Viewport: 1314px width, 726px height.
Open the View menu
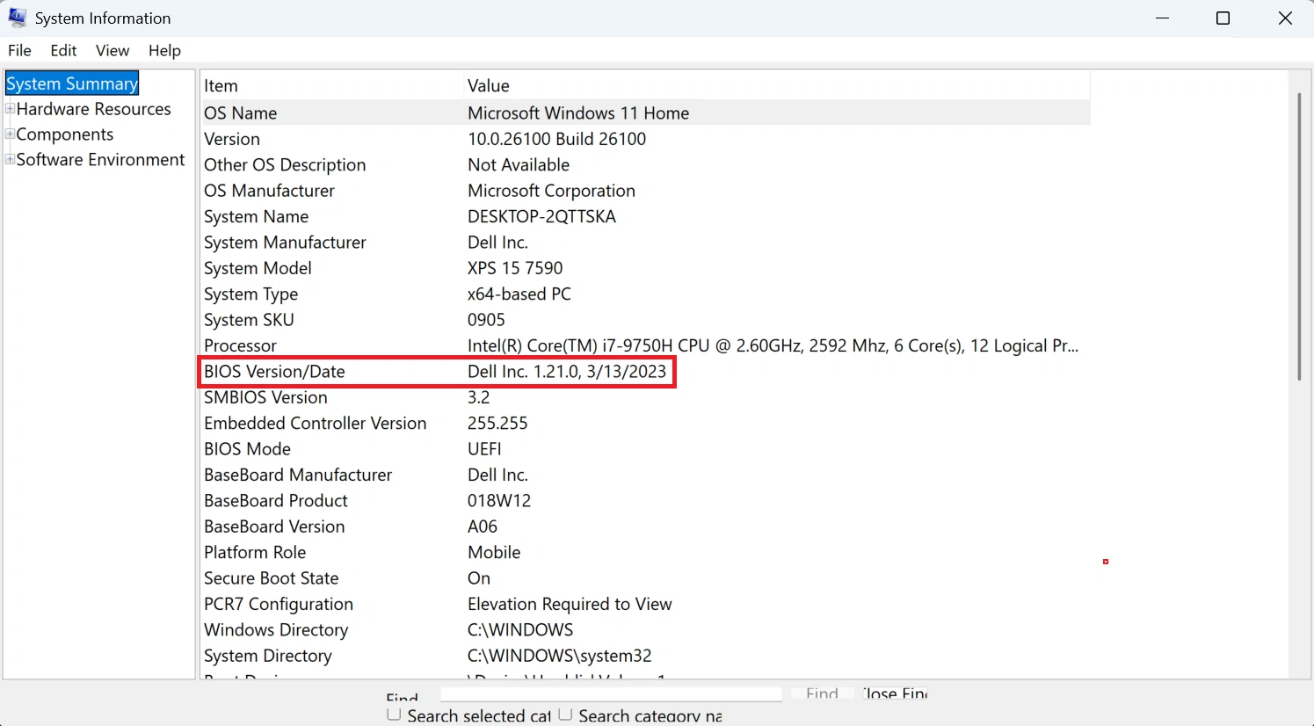pyautogui.click(x=113, y=50)
